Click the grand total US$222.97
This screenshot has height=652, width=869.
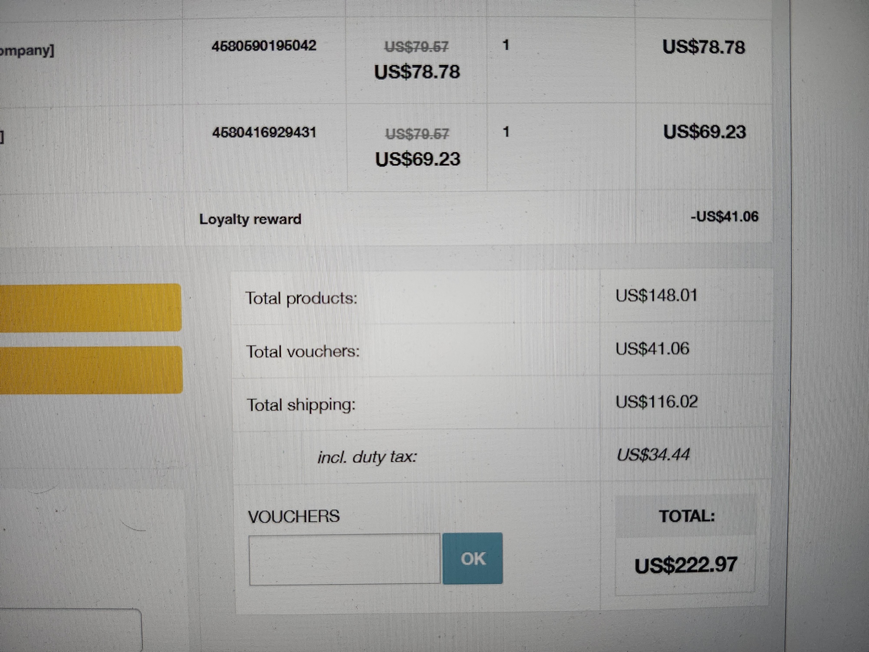click(685, 565)
